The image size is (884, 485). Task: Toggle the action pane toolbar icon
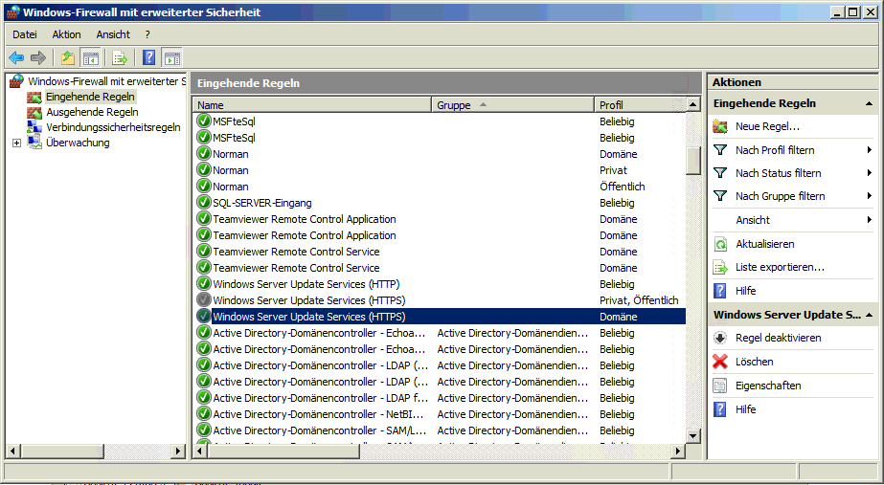(171, 57)
